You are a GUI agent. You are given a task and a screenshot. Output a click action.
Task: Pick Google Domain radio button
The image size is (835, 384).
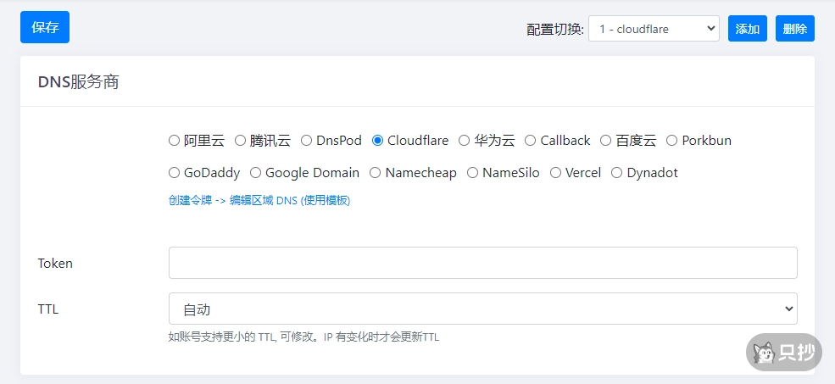(x=256, y=173)
